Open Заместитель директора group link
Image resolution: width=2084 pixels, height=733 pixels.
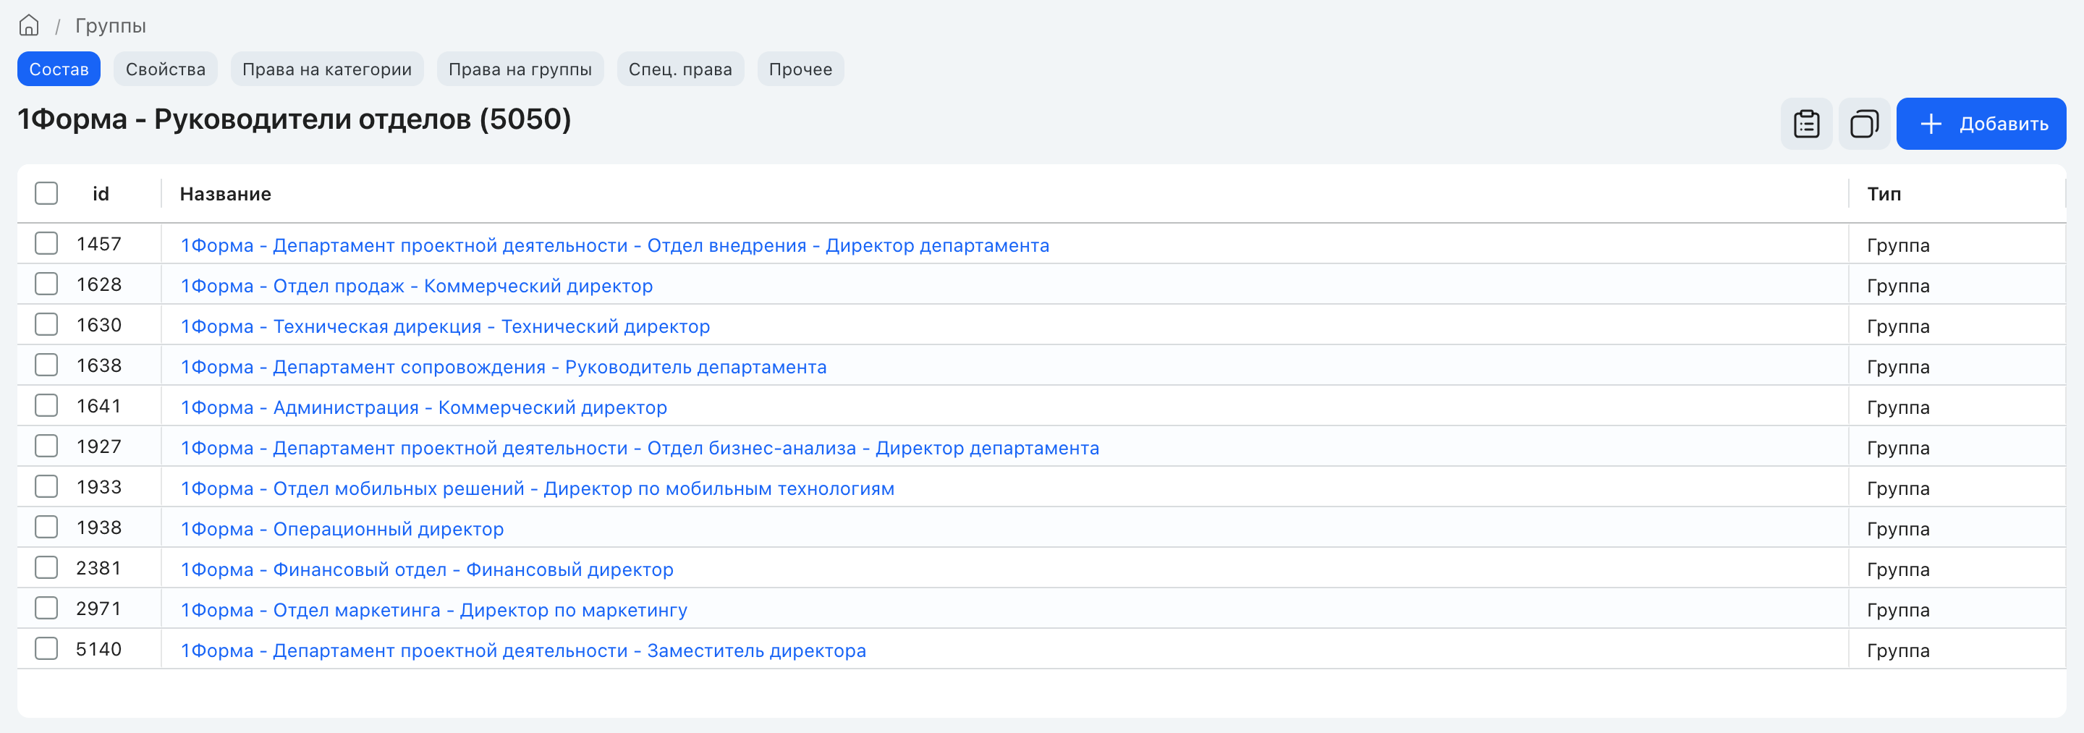point(522,650)
